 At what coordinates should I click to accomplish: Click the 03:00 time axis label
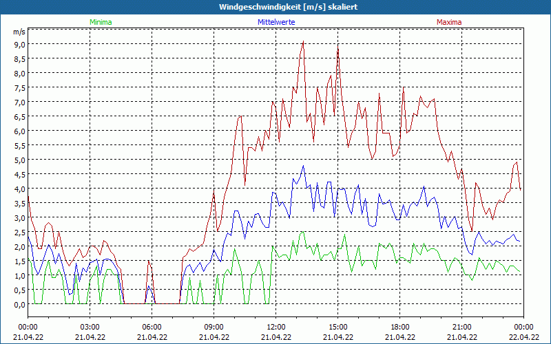pos(90,327)
